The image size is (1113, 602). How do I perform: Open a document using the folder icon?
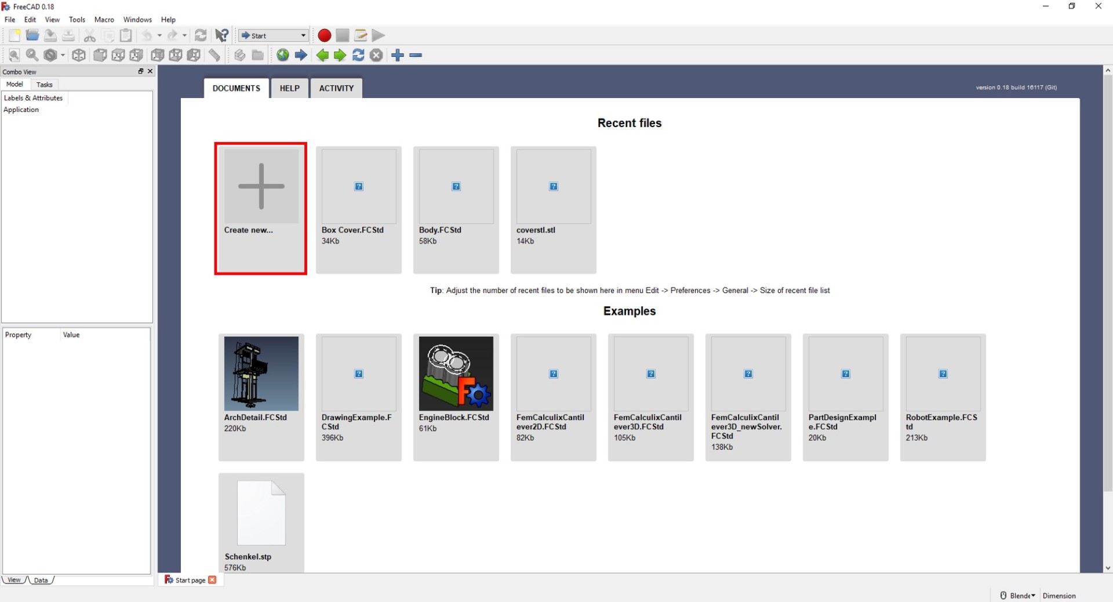click(x=32, y=35)
